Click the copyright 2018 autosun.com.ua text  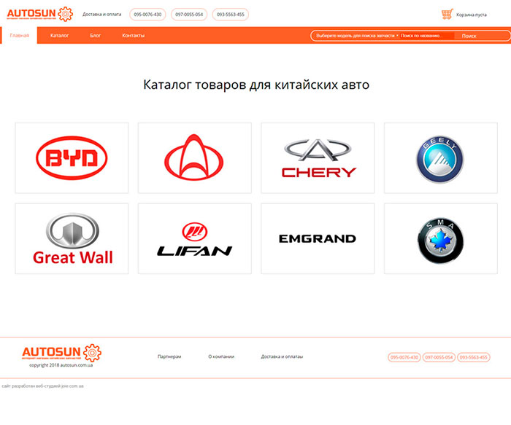coord(61,365)
